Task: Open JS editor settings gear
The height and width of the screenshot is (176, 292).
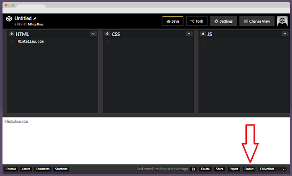Action: [x=203, y=34]
